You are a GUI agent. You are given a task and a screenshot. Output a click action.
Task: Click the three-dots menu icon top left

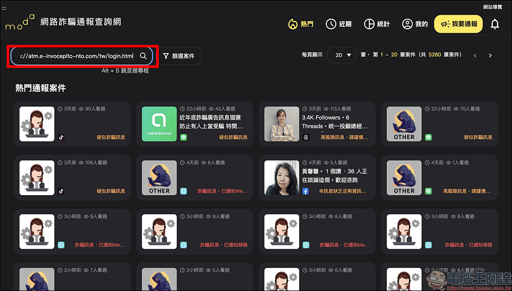point(4,8)
